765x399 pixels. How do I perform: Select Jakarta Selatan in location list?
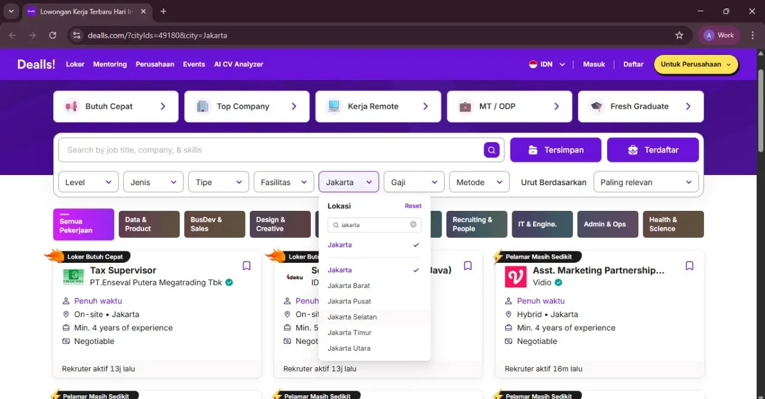tap(375, 317)
